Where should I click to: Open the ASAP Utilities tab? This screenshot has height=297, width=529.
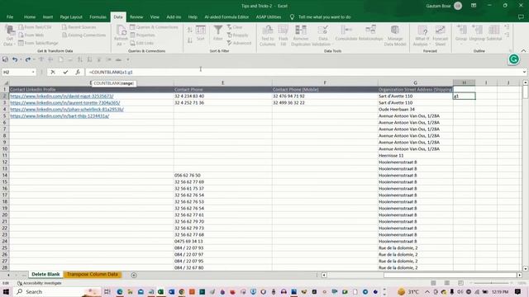coord(268,16)
